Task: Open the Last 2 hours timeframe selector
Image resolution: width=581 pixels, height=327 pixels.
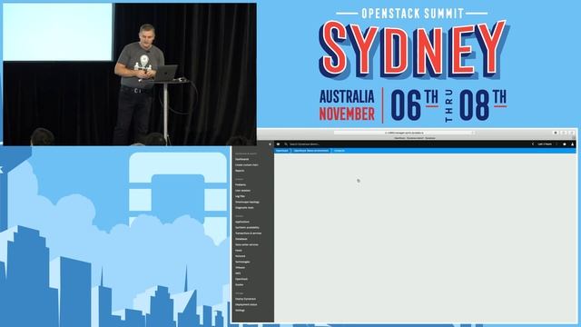Action: [x=545, y=144]
